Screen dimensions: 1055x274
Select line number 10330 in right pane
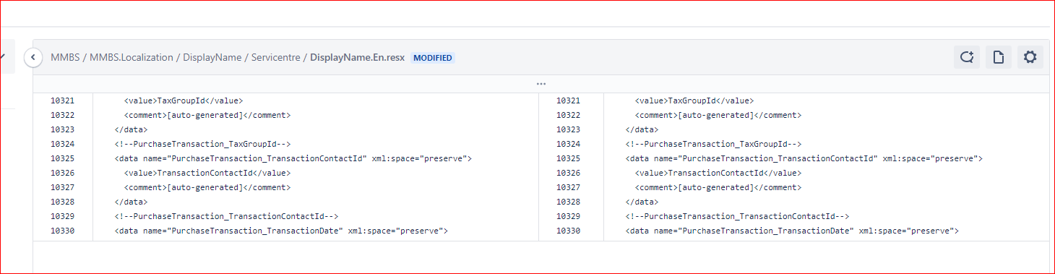point(568,231)
